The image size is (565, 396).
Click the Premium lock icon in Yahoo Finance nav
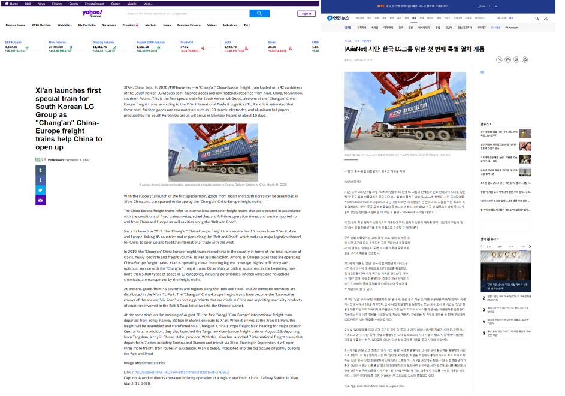137,25
